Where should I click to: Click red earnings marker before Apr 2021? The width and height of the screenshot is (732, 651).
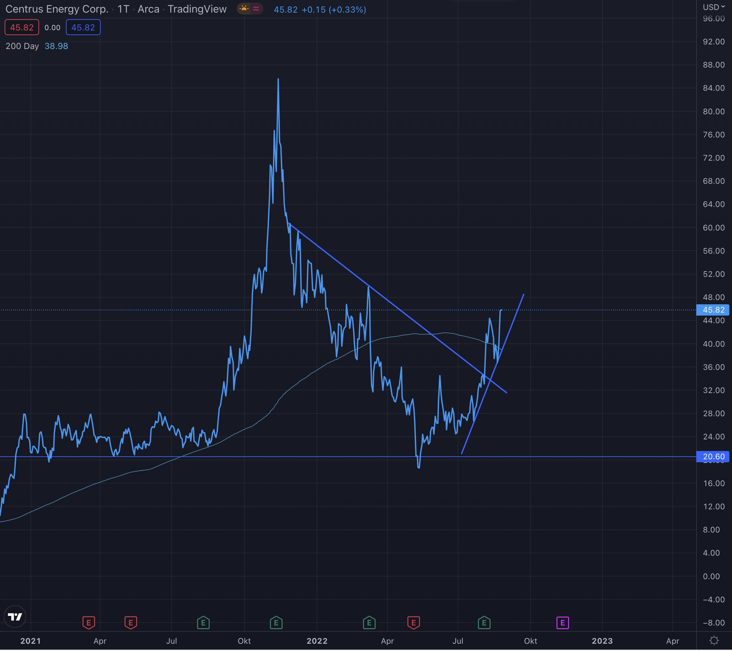point(88,623)
